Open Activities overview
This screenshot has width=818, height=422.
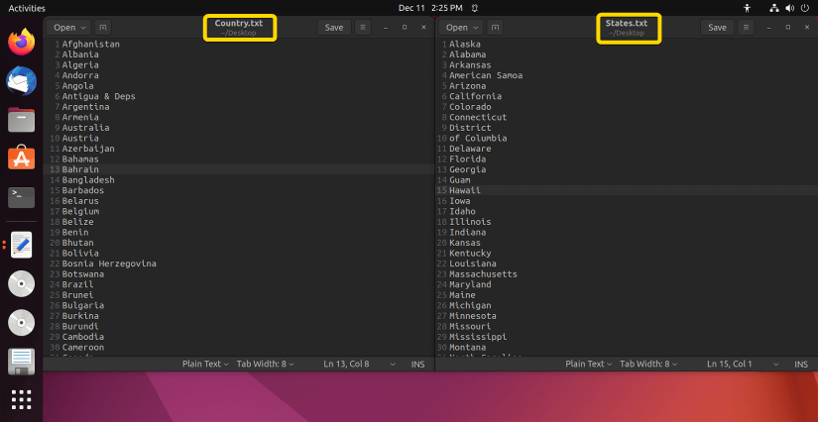click(x=27, y=8)
